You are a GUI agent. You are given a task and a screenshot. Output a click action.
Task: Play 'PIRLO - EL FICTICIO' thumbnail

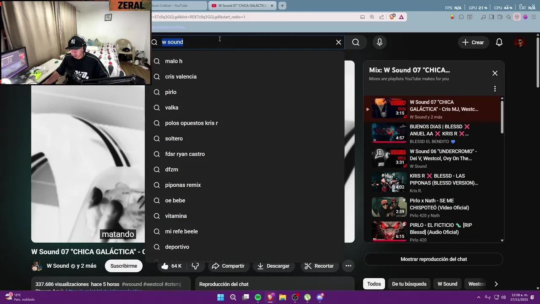coord(389,231)
